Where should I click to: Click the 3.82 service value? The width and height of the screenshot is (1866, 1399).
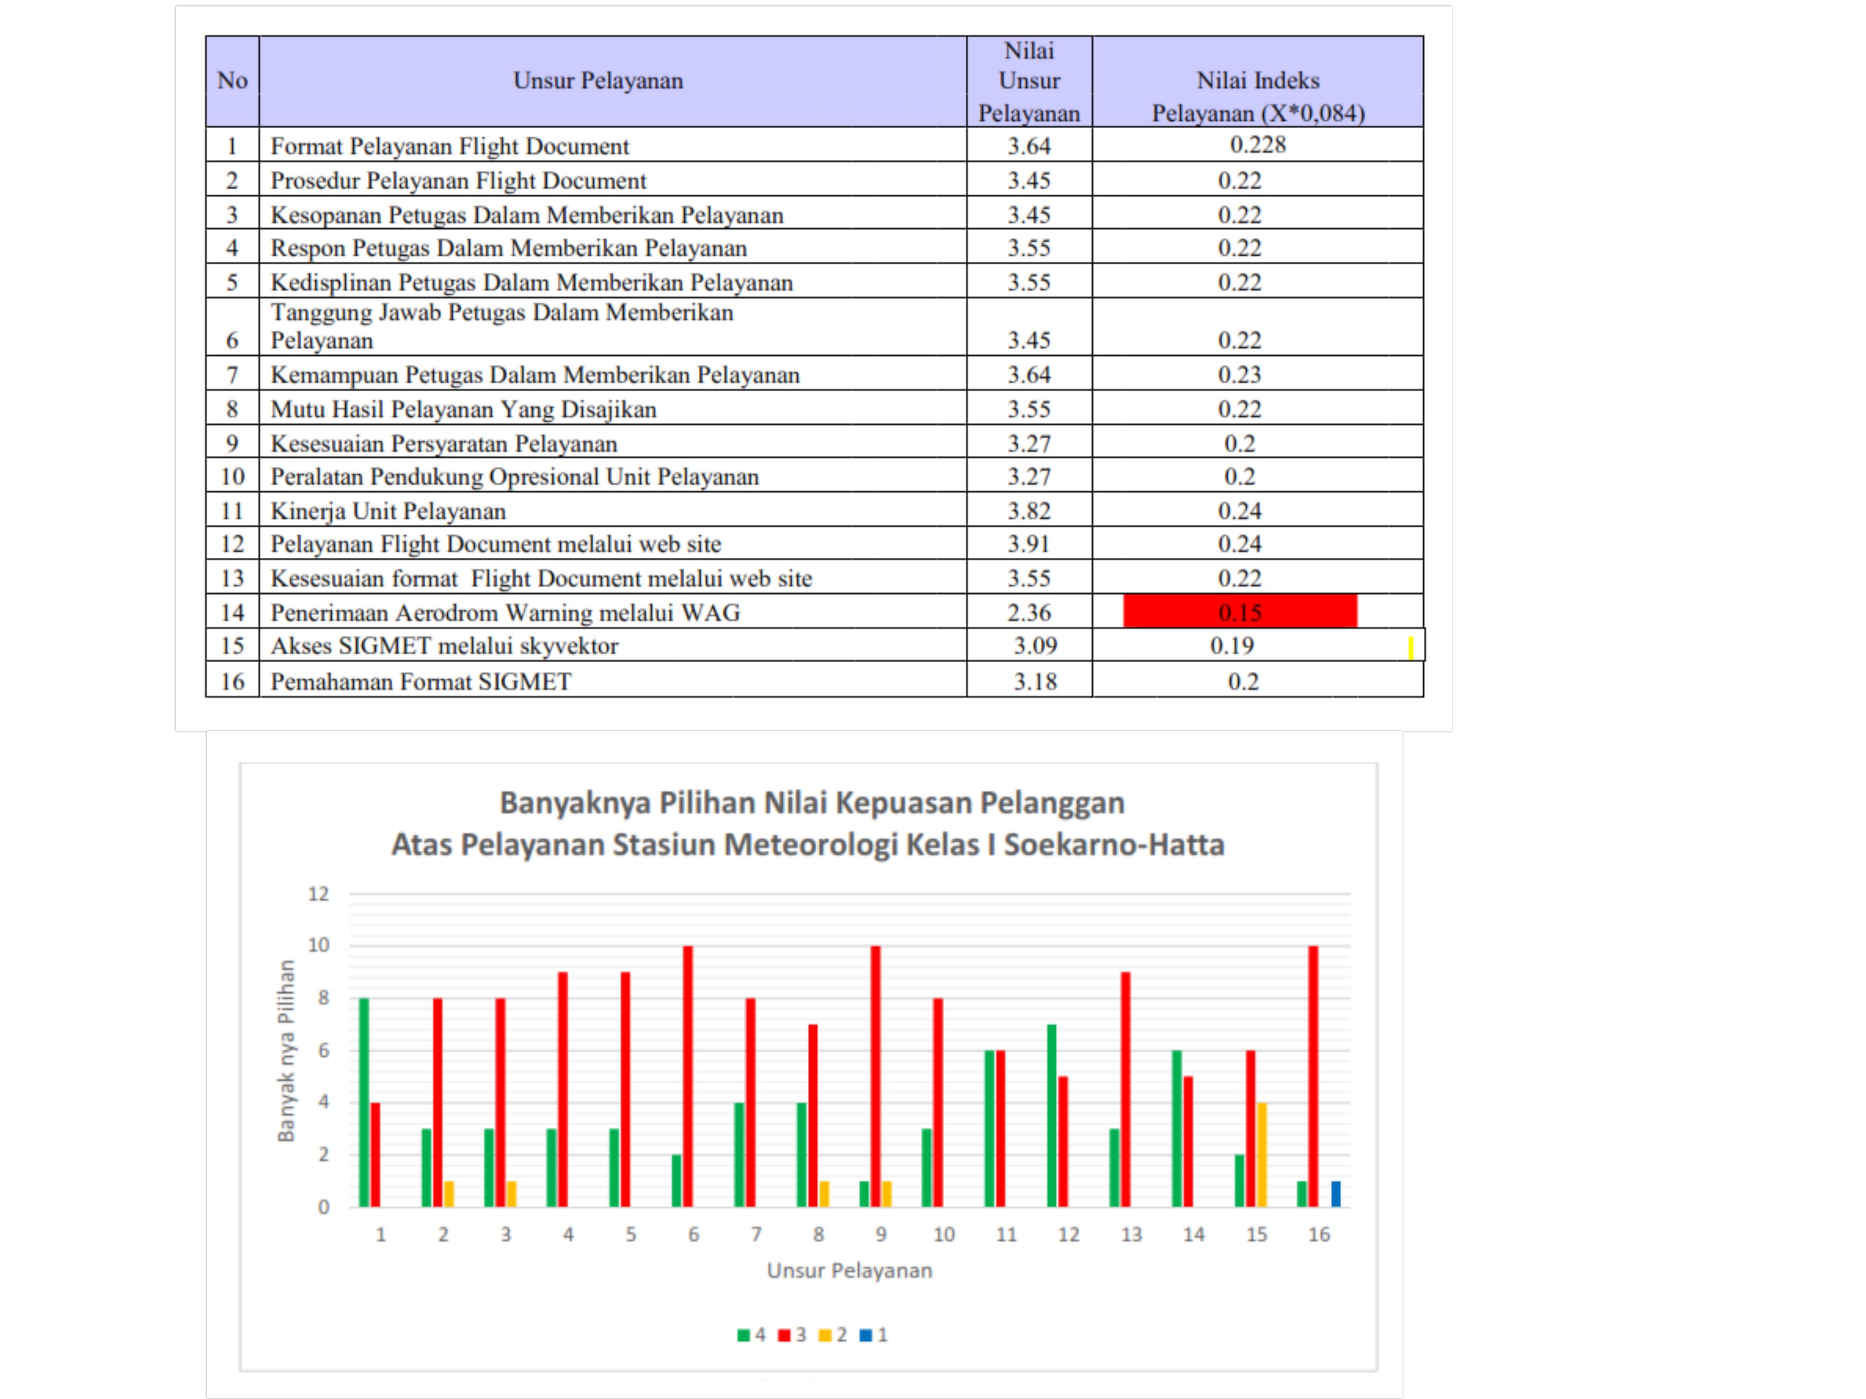[x=1029, y=511]
